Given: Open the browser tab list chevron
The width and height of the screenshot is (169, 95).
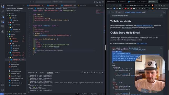Looking at the screenshot, I should (167, 2).
